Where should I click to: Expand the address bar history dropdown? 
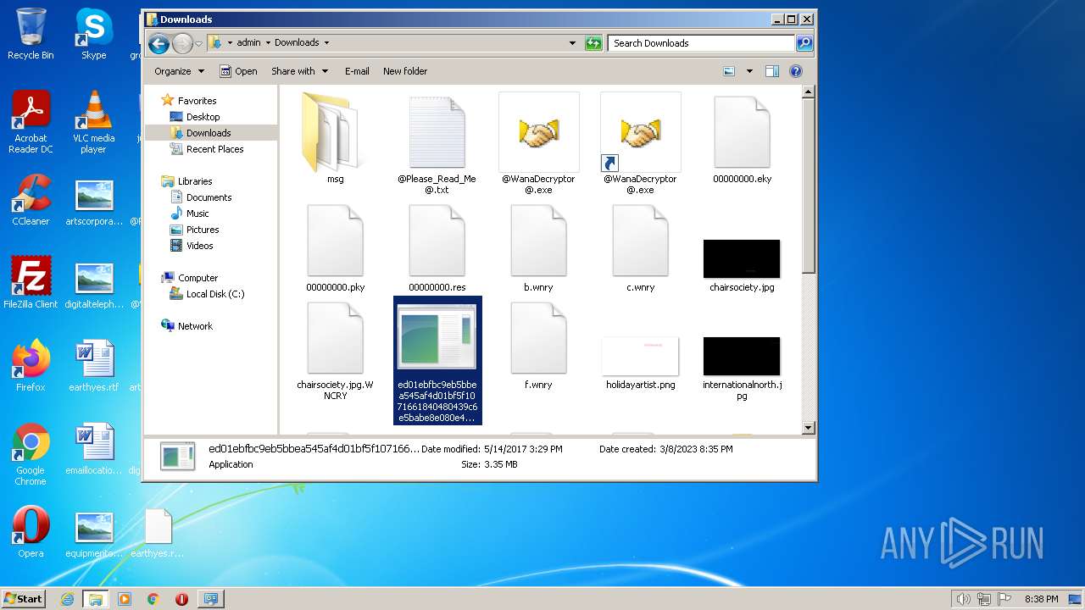[x=573, y=43]
